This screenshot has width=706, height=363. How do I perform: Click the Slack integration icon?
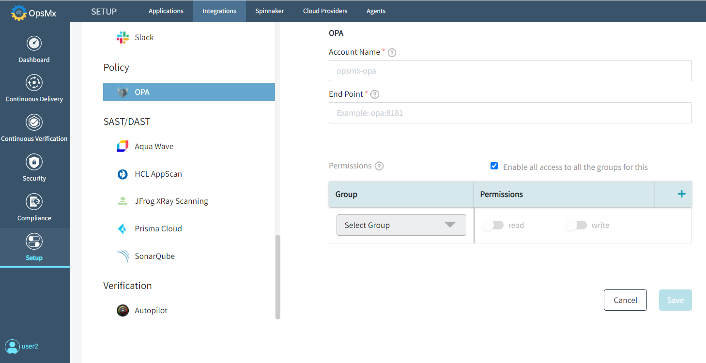123,37
